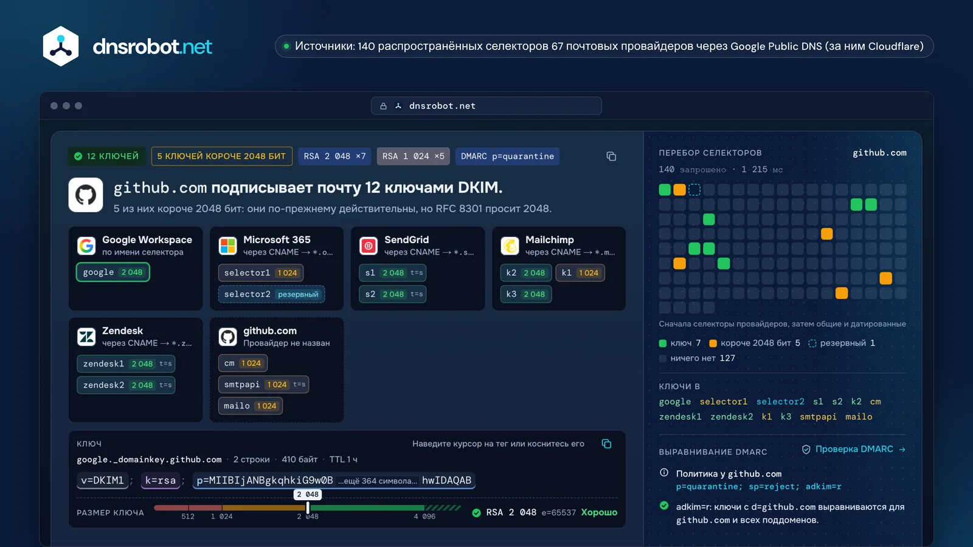
Task: Select the zendesk2 2048 tag
Action: click(x=126, y=385)
